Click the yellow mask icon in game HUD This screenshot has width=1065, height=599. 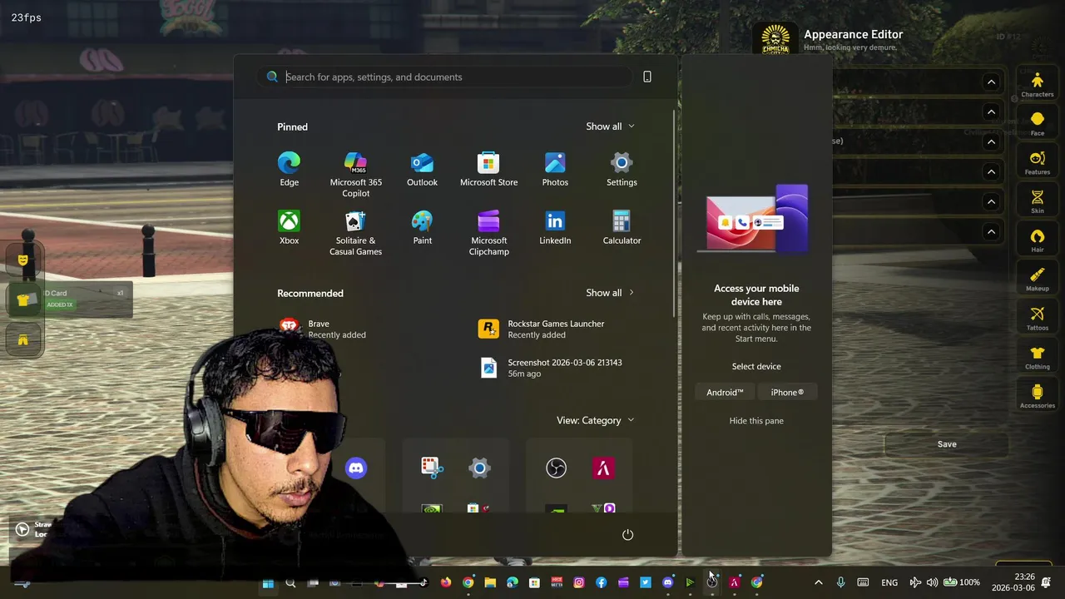point(23,260)
